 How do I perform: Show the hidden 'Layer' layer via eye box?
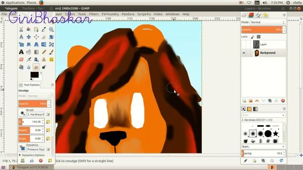tap(244, 44)
